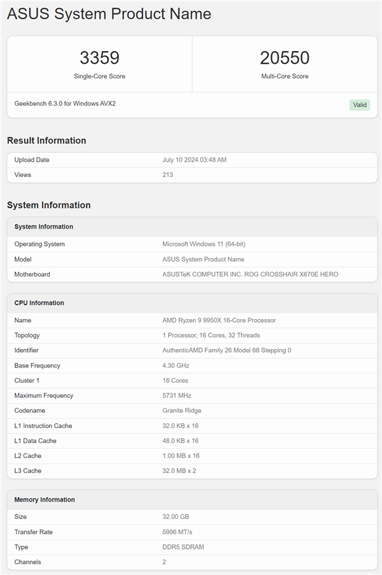Click the AMD Ryzen 9 9950X processor name
The image size is (382, 575).
pyautogui.click(x=219, y=320)
